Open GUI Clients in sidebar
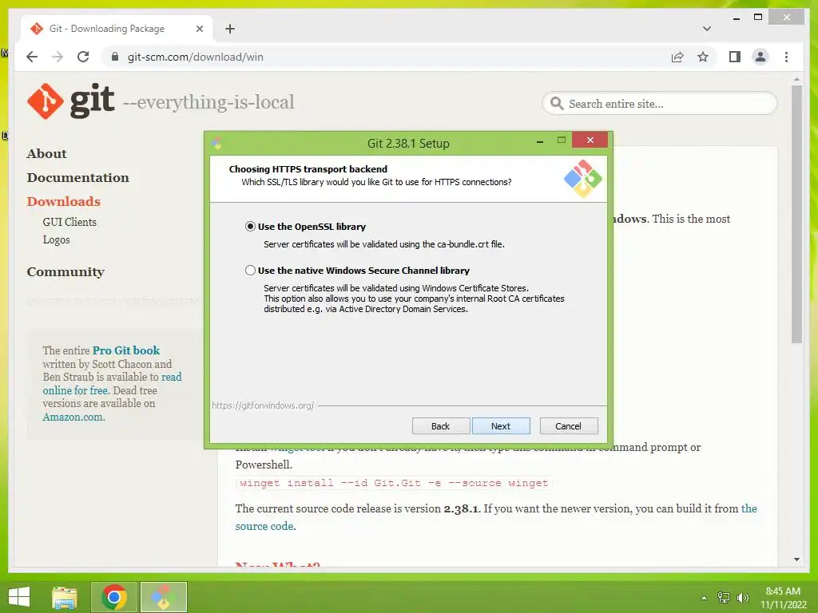Screen dimensions: 818x613 69,222
